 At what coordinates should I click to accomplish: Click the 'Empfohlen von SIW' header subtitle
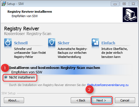pos(25,16)
